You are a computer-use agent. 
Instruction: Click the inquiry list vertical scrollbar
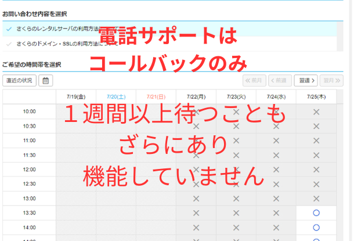pyautogui.click(x=340, y=37)
